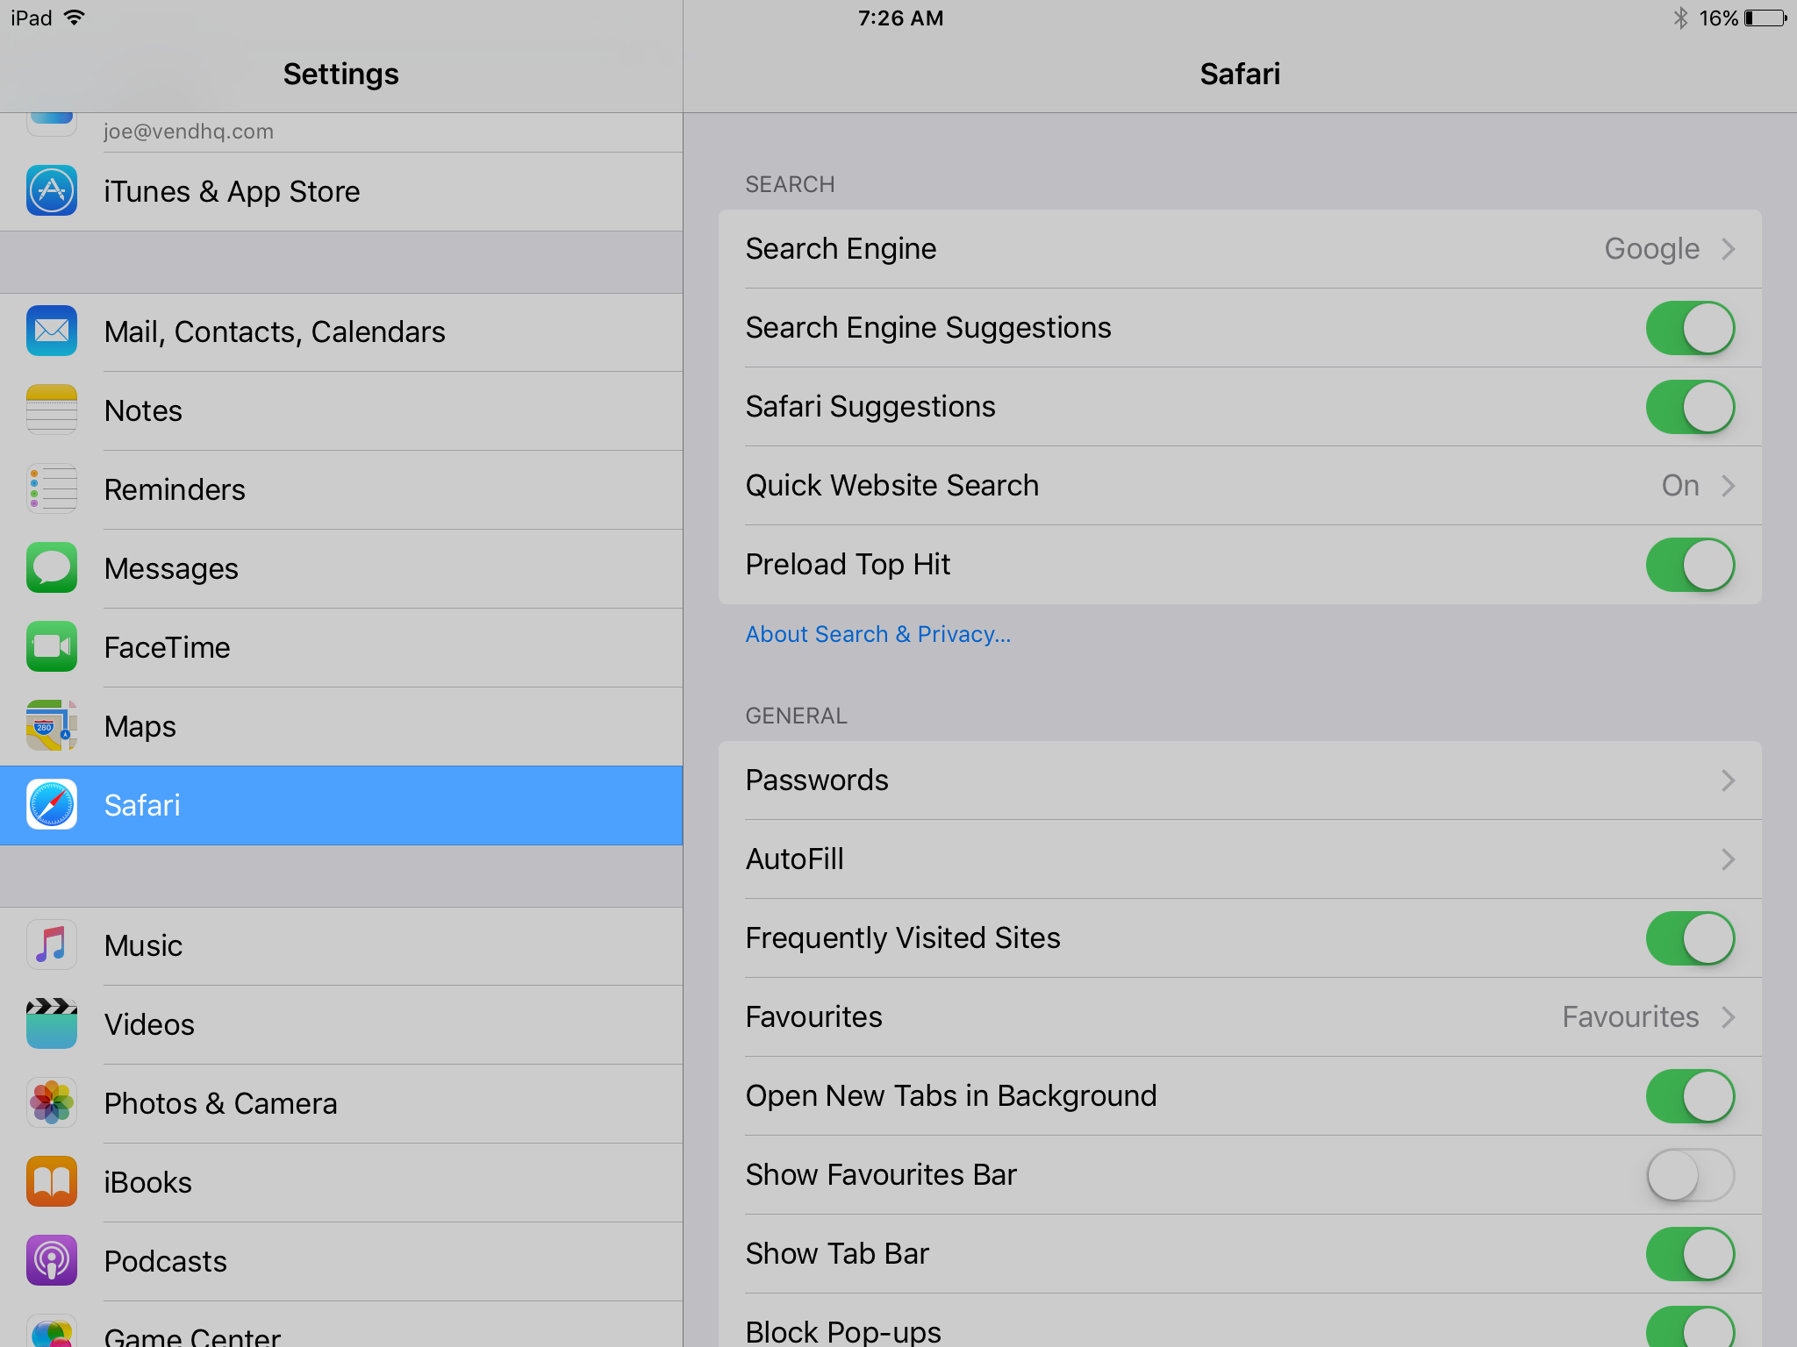Turn off Preload Top Hit toggle
The width and height of the screenshot is (1797, 1347).
point(1689,565)
